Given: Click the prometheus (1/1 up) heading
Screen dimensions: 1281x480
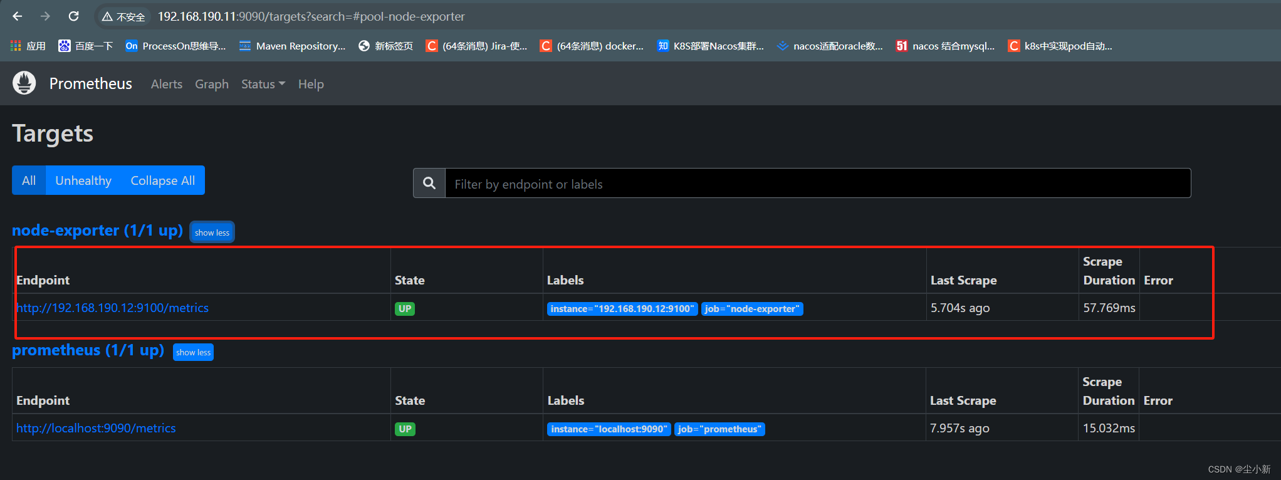Looking at the screenshot, I should point(88,350).
